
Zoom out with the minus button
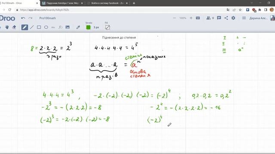tap(174, 18)
